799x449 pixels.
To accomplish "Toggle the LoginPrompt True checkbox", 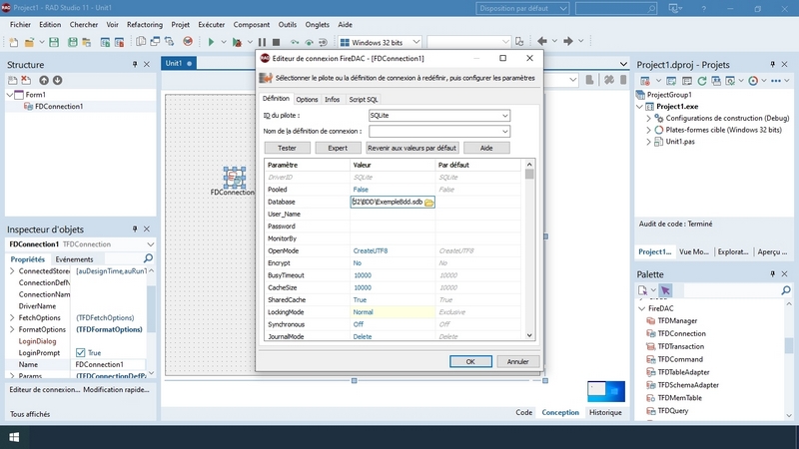I will click(81, 352).
